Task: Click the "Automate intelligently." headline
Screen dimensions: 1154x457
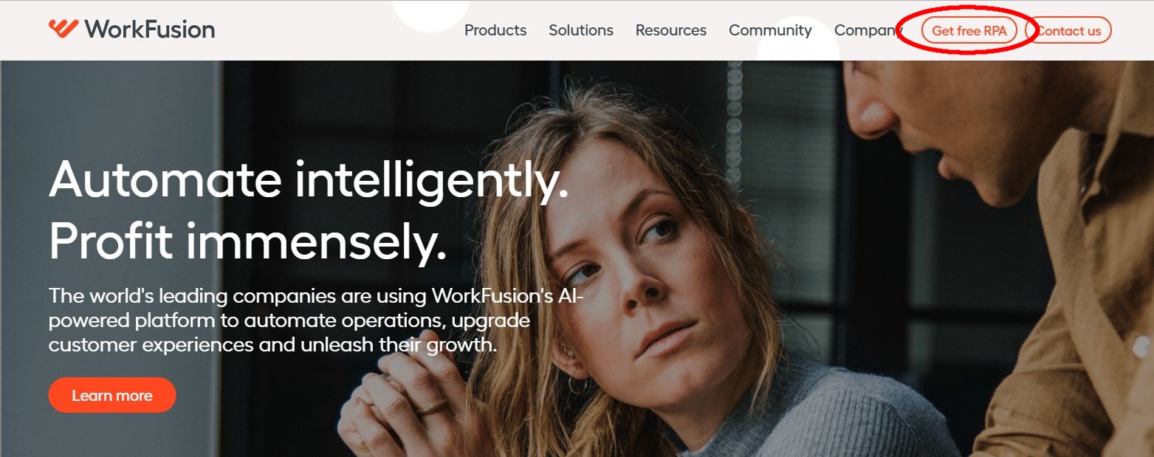Action: pos(309,179)
